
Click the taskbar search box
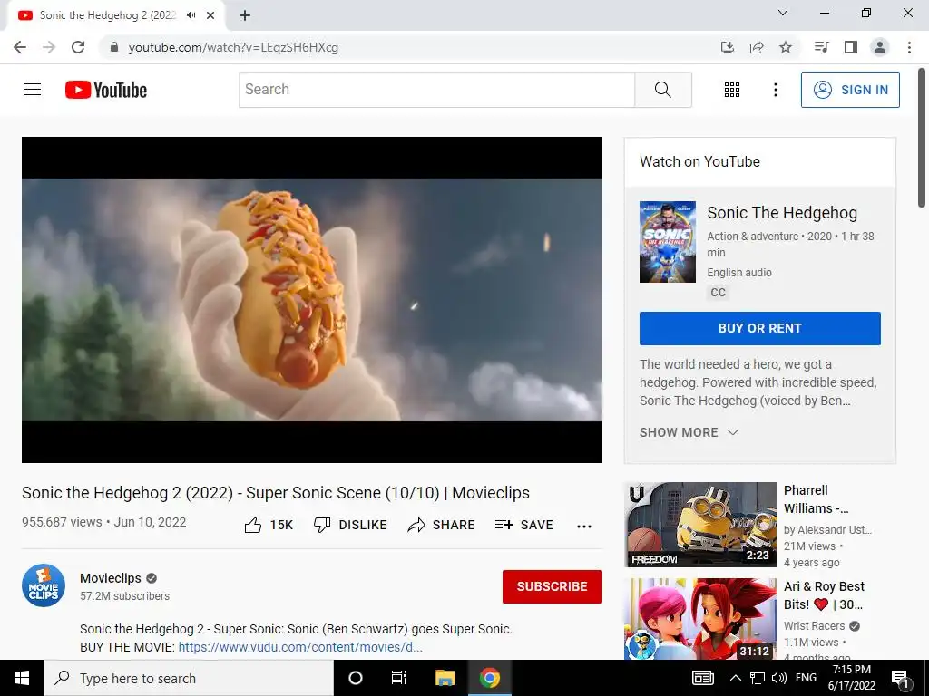pyautogui.click(x=189, y=678)
